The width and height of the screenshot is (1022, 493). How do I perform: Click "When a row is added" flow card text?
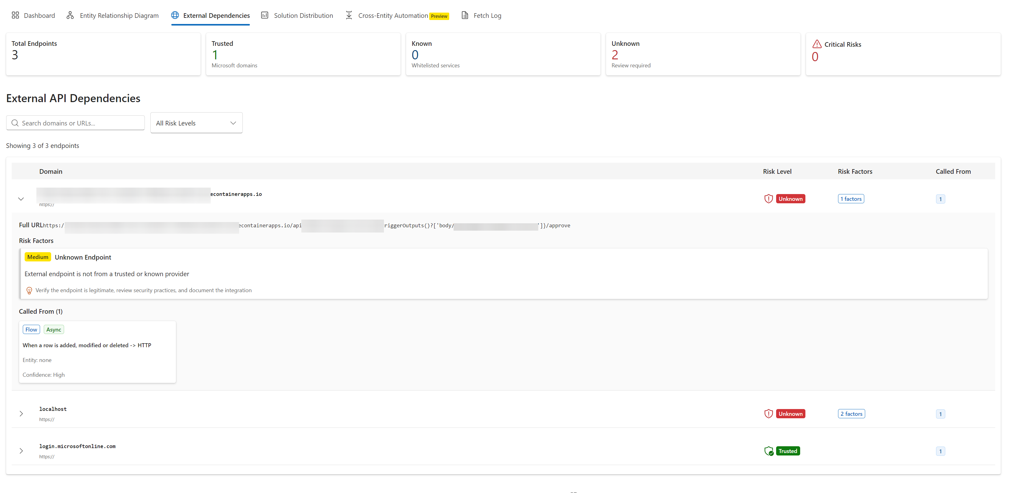point(87,345)
